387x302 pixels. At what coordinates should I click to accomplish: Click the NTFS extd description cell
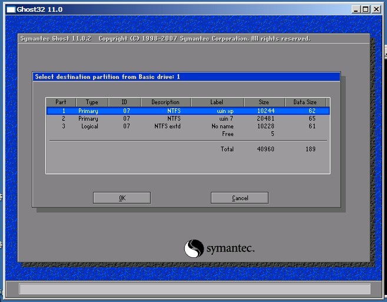(x=168, y=126)
